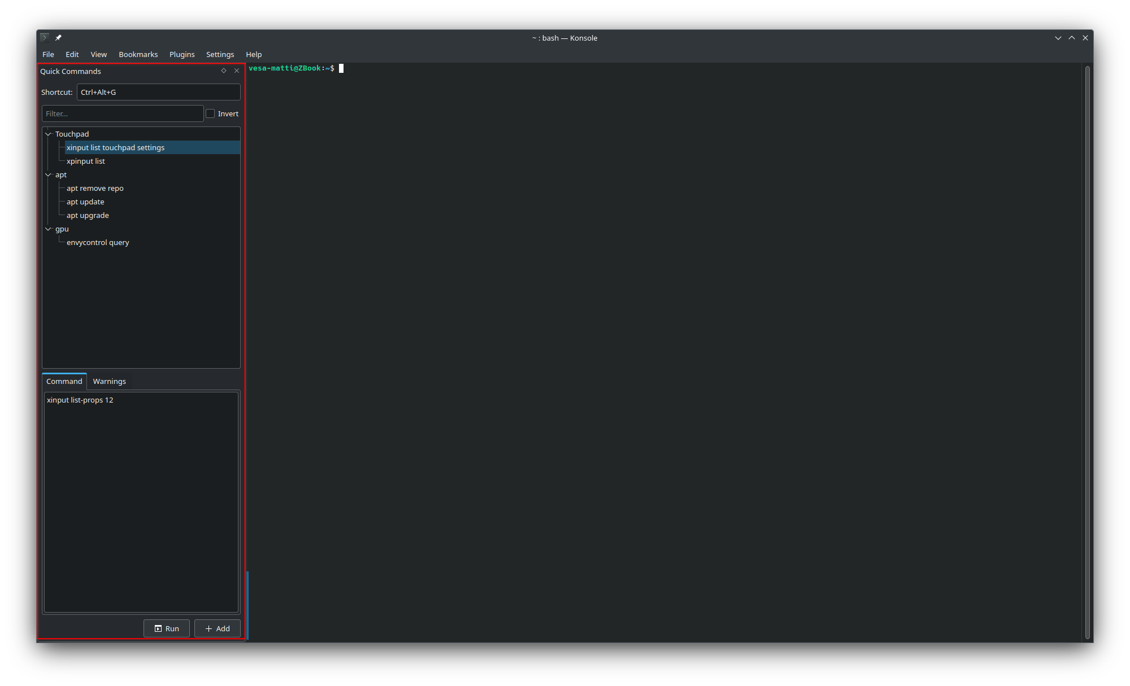Select 'apt update' command
The height and width of the screenshot is (686, 1130).
[x=85, y=202]
